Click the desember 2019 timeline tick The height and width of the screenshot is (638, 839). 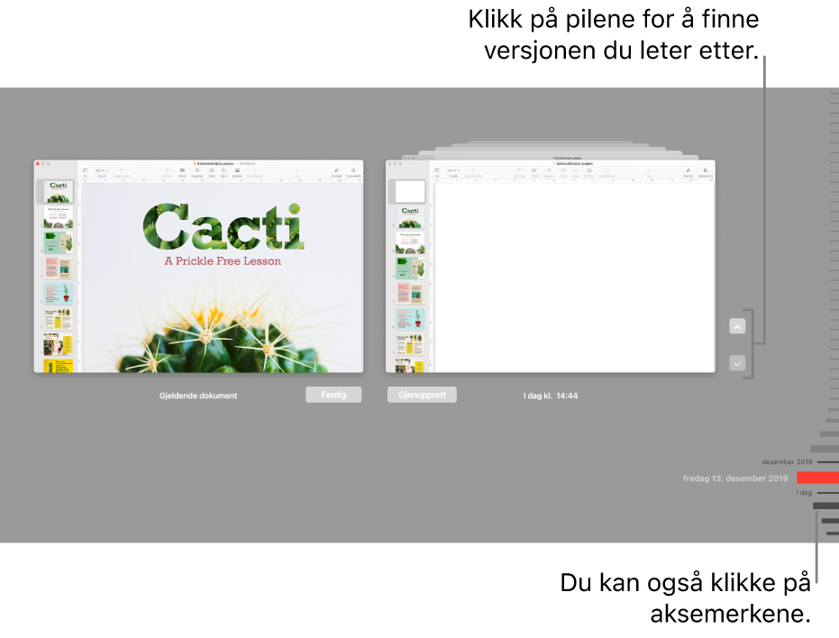point(828,461)
